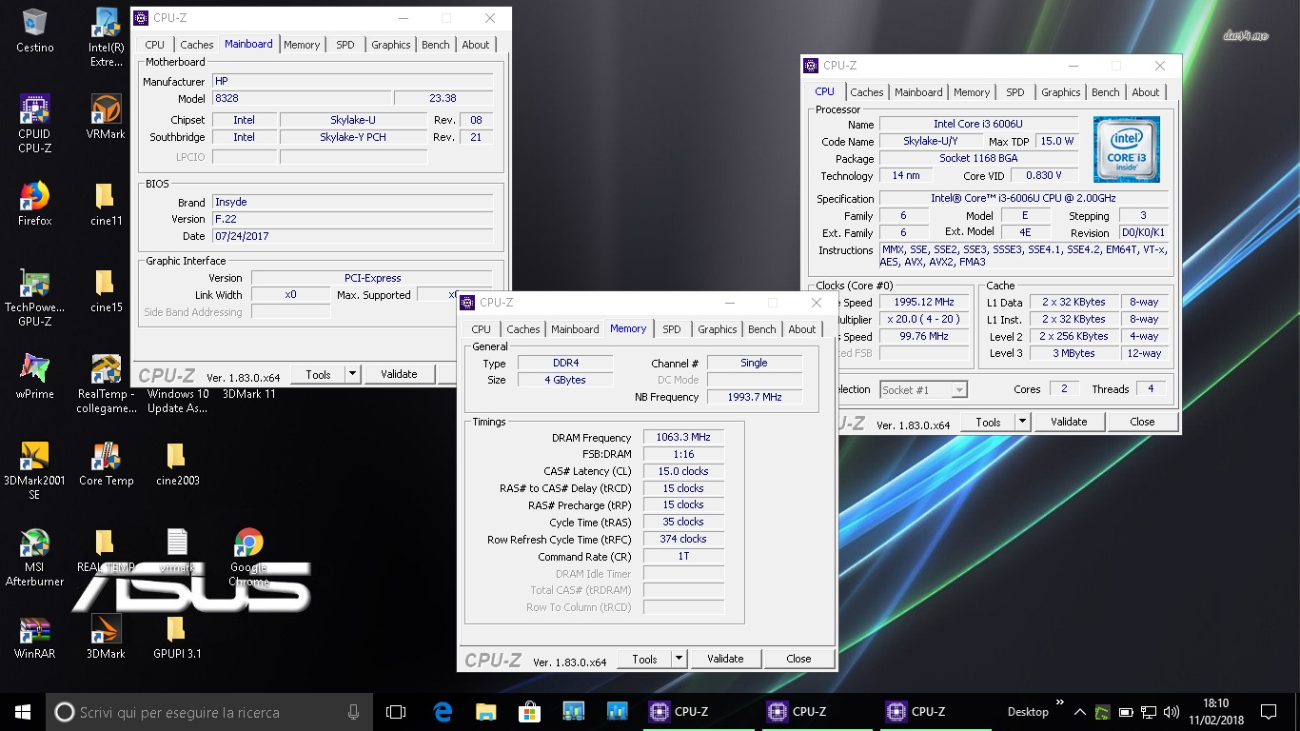Viewport: 1300px width, 731px height.
Task: Open Microsoft Store taskbar icon
Action: point(530,711)
